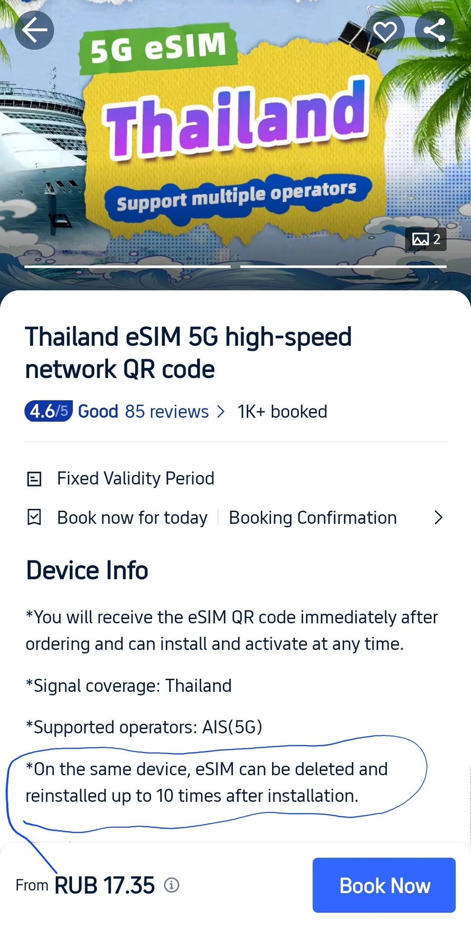Viewport: 471px width, 928px height.
Task: Tap the back arrow icon
Action: click(x=34, y=30)
